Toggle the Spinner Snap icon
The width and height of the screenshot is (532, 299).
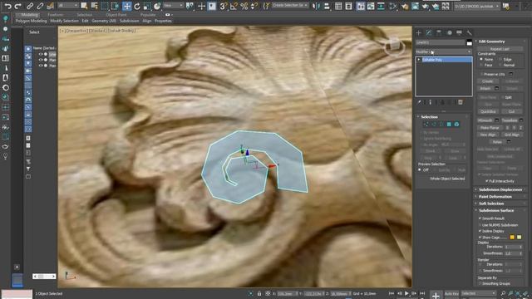click(x=254, y=6)
